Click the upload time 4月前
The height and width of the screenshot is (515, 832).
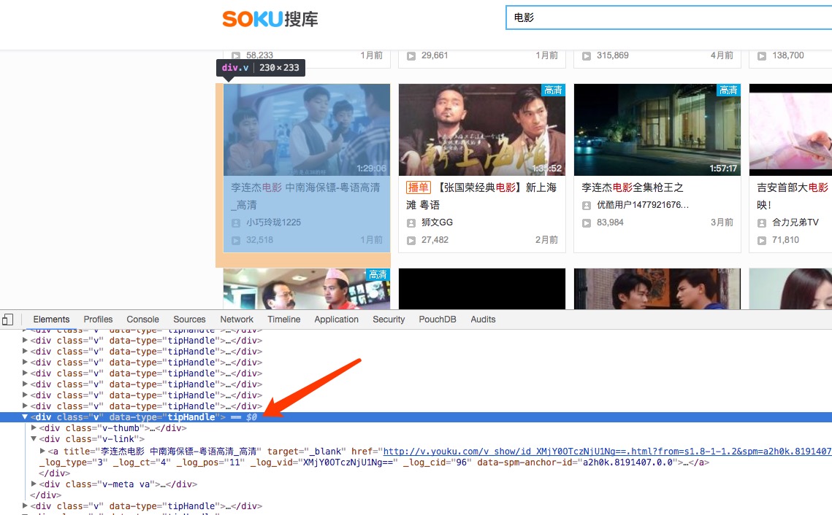coord(722,55)
